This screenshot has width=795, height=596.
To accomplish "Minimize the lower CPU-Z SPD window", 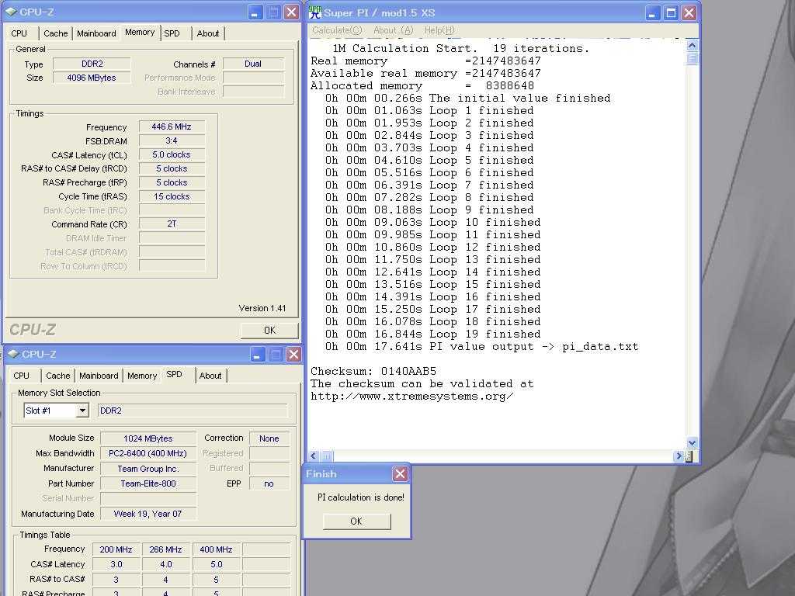I will click(258, 354).
